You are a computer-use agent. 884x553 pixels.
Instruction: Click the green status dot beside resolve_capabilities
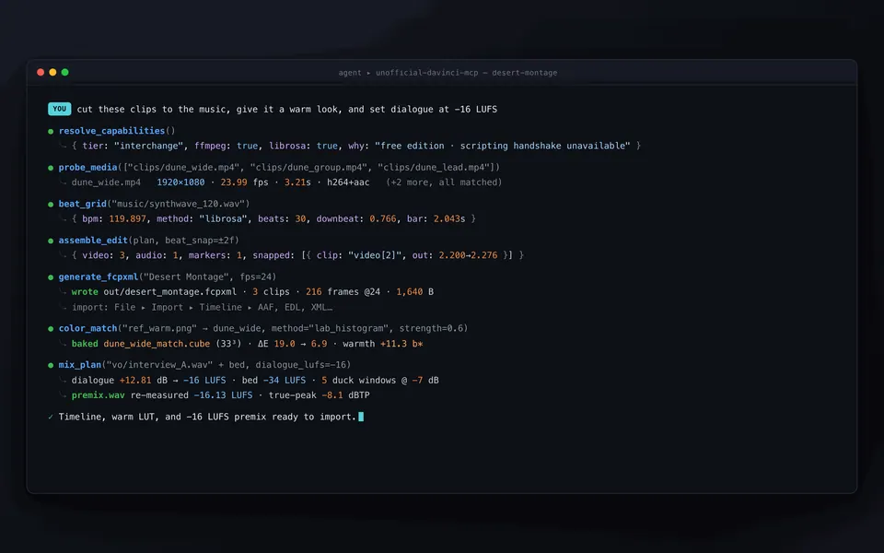tap(51, 132)
